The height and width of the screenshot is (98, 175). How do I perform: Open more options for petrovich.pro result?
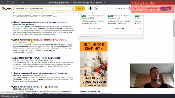click(45, 76)
